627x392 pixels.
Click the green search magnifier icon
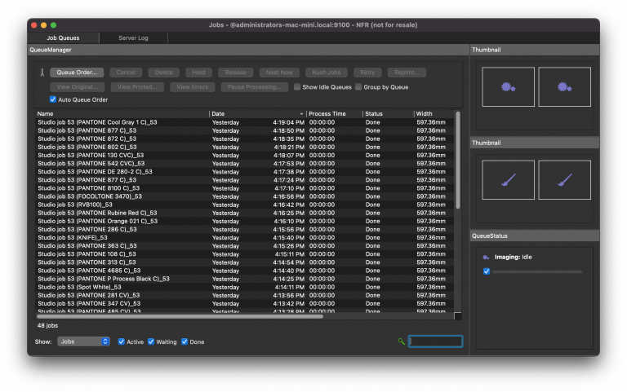click(401, 341)
